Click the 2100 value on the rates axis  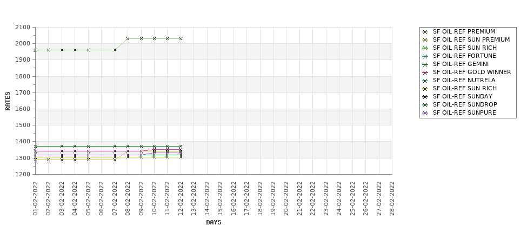[x=23, y=27]
